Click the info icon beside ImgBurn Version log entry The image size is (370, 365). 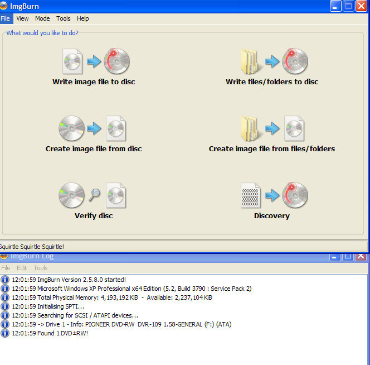[x=5, y=280]
